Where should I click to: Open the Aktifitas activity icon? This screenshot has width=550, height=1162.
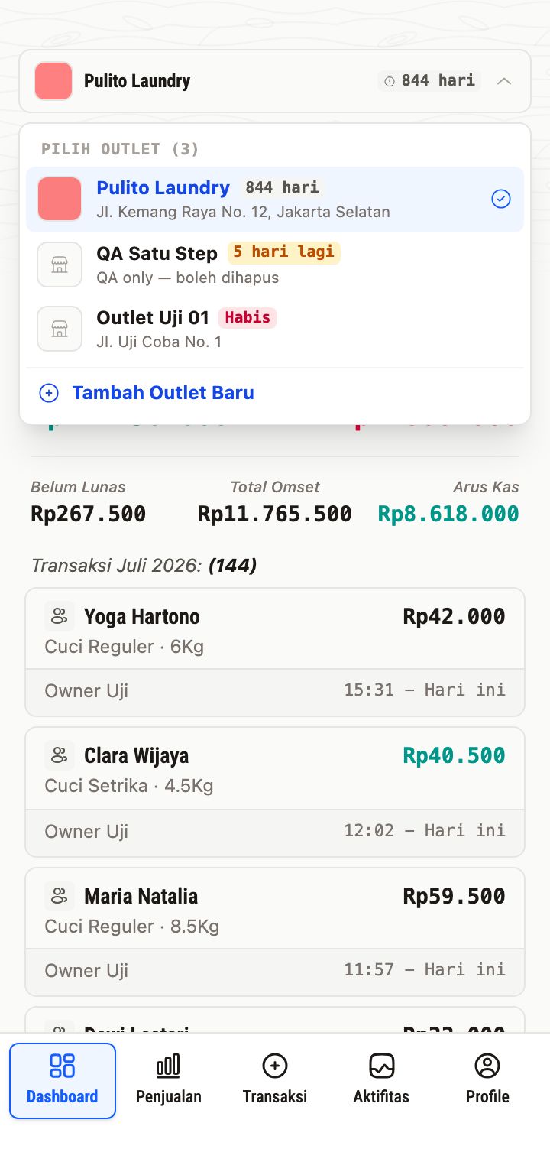381,1065
